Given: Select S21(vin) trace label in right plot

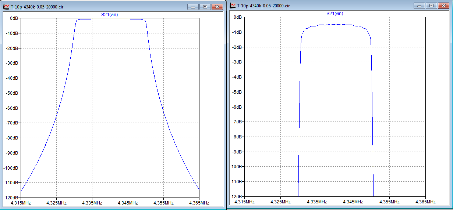Looking at the screenshot, I should [335, 13].
